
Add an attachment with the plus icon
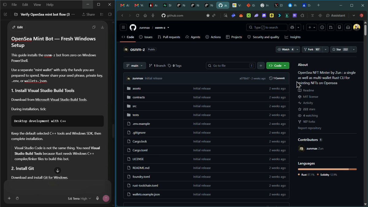coord(9,198)
